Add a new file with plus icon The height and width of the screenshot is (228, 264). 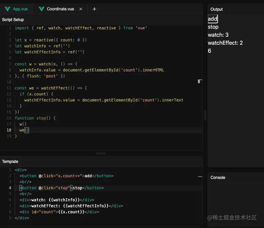[x=94, y=9]
